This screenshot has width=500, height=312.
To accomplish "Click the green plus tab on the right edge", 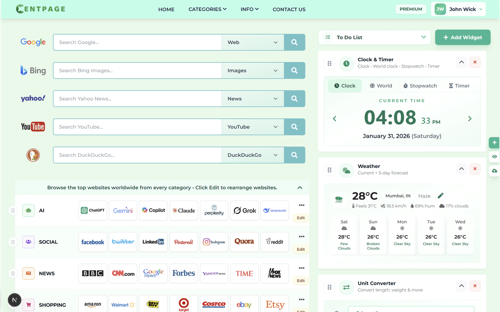I will 494,143.
